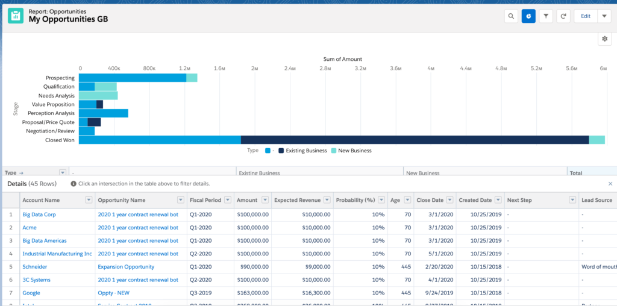Open Big Data Corp's contract renewal opportunity
This screenshot has height=306, width=617.
[x=138, y=215]
